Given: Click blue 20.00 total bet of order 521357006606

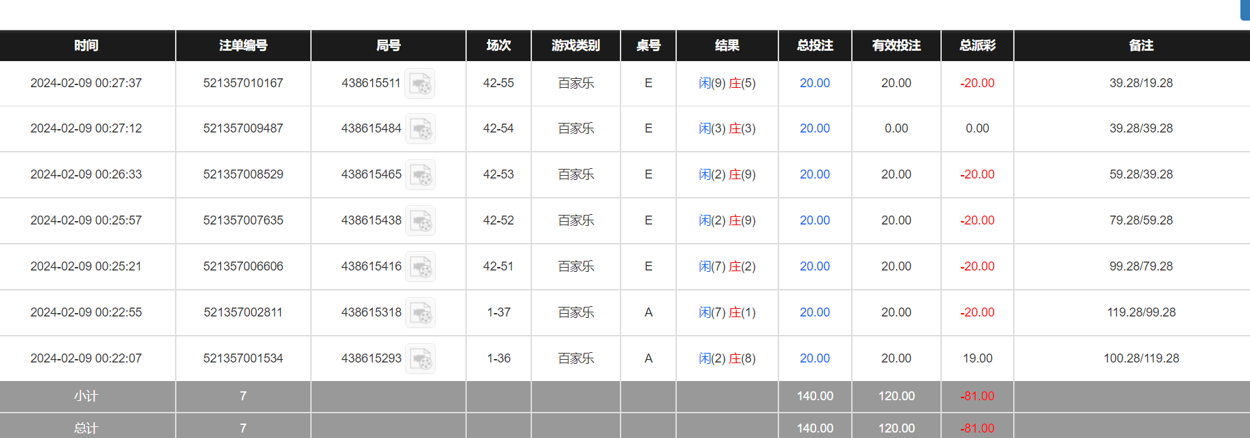Looking at the screenshot, I should [x=815, y=266].
